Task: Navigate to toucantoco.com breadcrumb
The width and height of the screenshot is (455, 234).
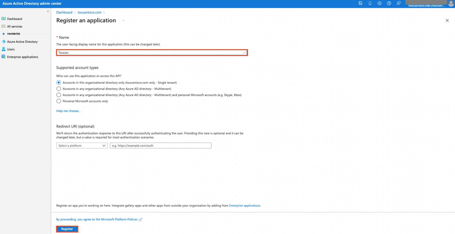Action: tap(89, 12)
